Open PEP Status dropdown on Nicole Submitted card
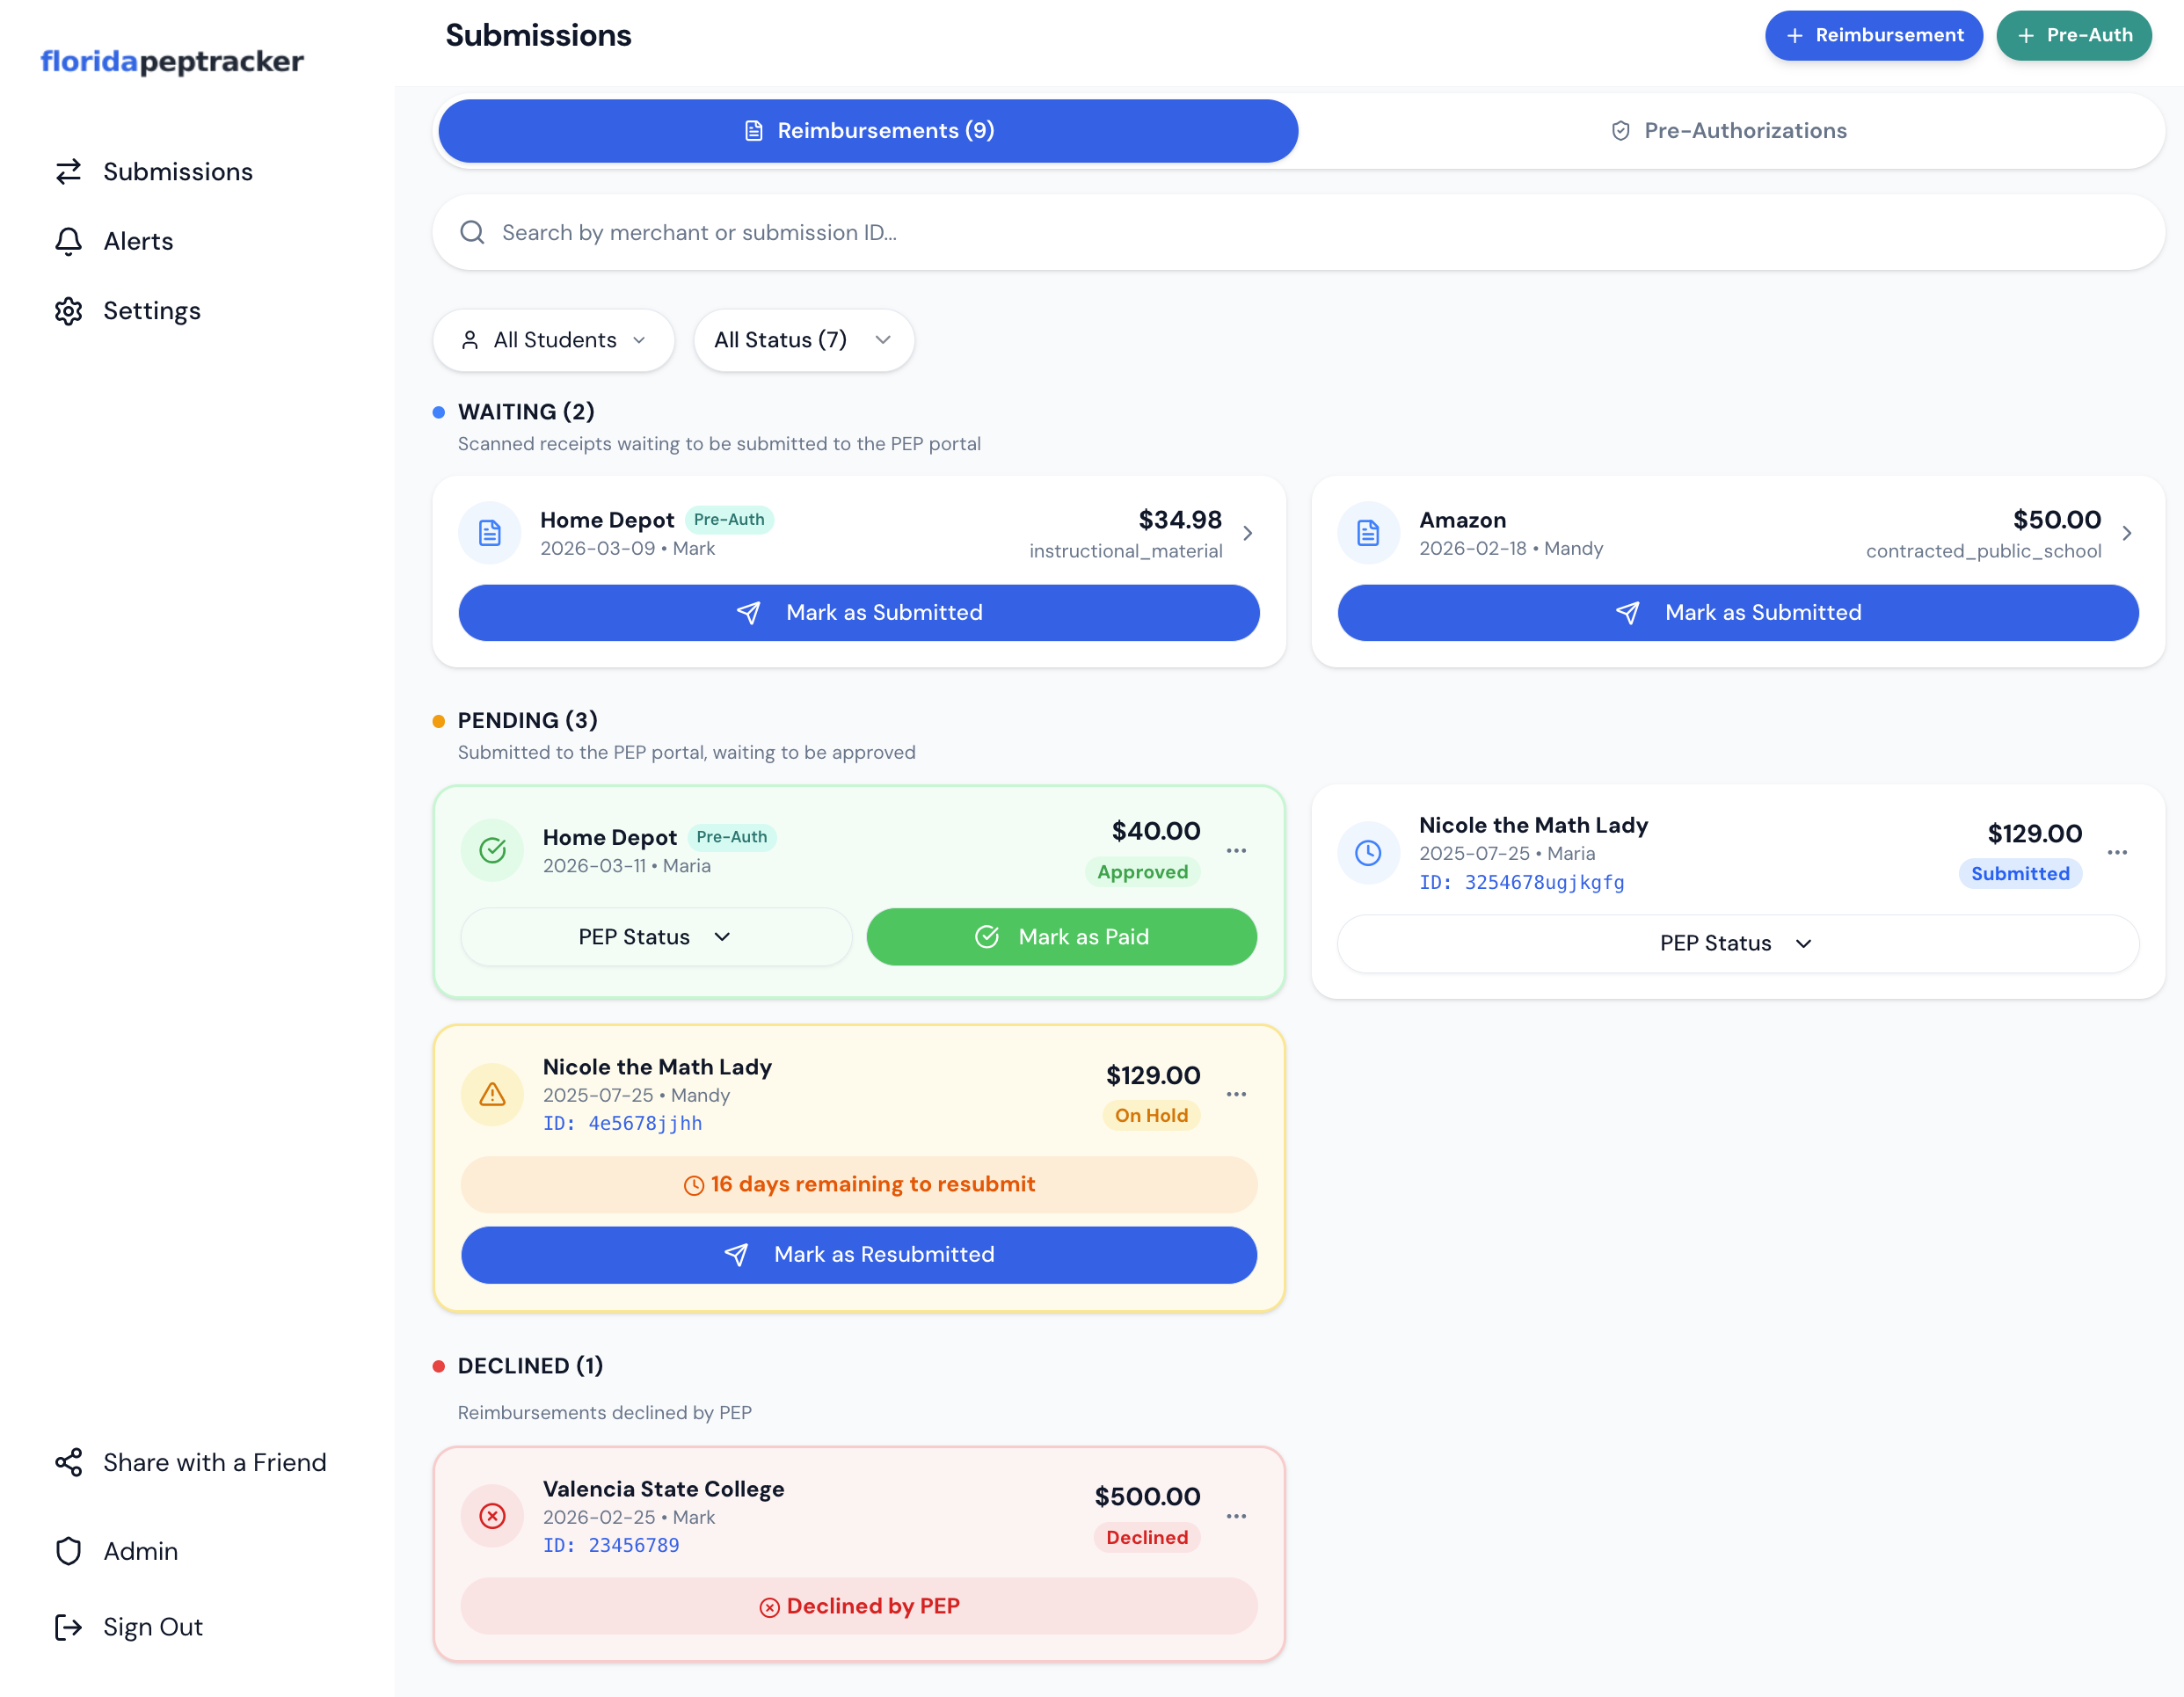 click(x=1738, y=943)
